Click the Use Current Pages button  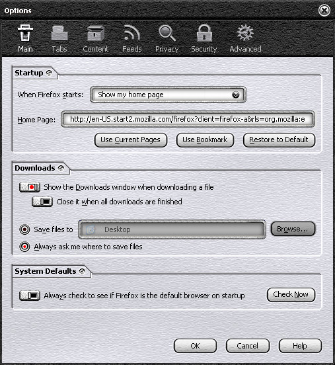tap(131, 140)
